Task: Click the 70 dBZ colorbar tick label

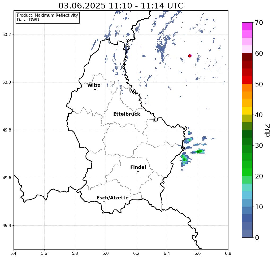Action: (259, 23)
